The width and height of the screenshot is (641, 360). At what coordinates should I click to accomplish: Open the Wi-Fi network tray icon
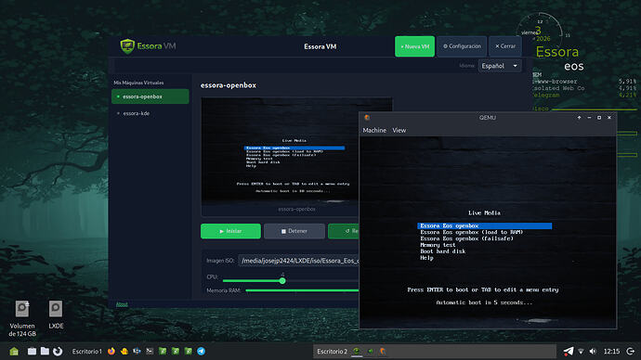click(581, 352)
